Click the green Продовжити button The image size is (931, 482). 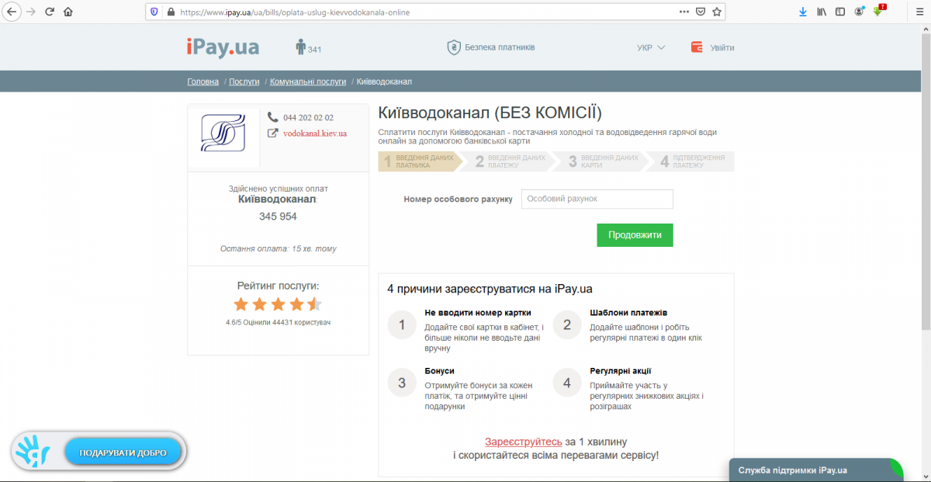[x=635, y=235]
